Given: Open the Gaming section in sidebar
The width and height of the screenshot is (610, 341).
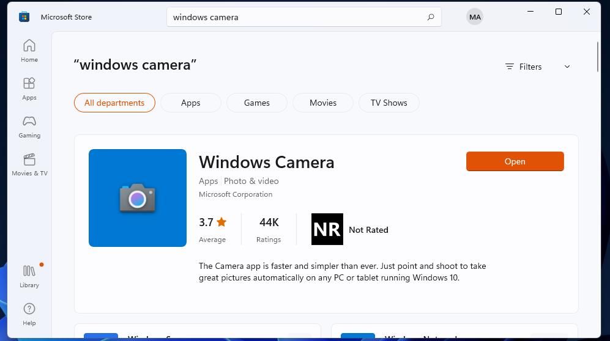Looking at the screenshot, I should click(x=29, y=127).
